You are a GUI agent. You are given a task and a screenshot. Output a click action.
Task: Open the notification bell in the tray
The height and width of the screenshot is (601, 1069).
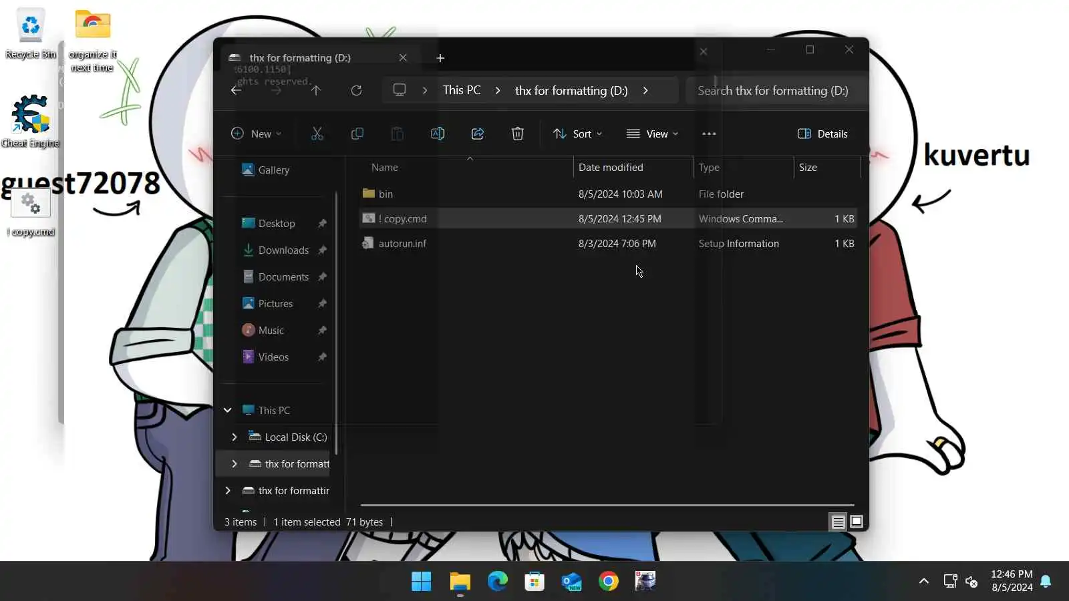[1046, 581]
